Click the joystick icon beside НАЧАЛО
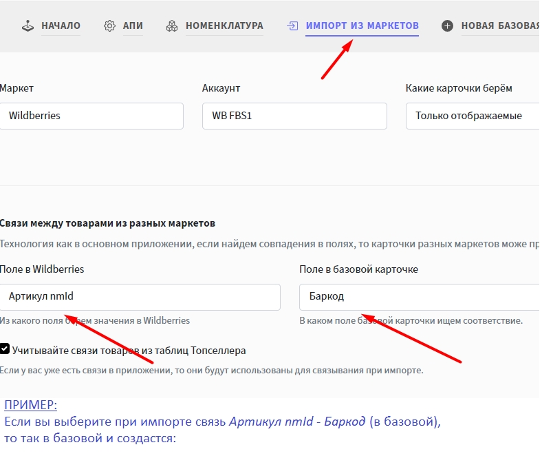The image size is (542, 456). [x=28, y=26]
